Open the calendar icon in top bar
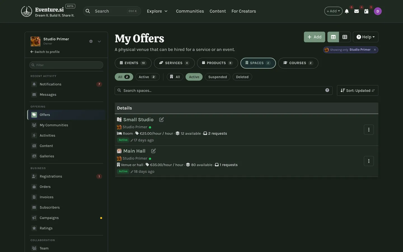 tap(366, 11)
